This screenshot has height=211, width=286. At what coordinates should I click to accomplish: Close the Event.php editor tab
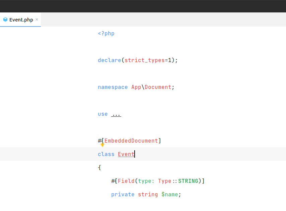(37, 19)
